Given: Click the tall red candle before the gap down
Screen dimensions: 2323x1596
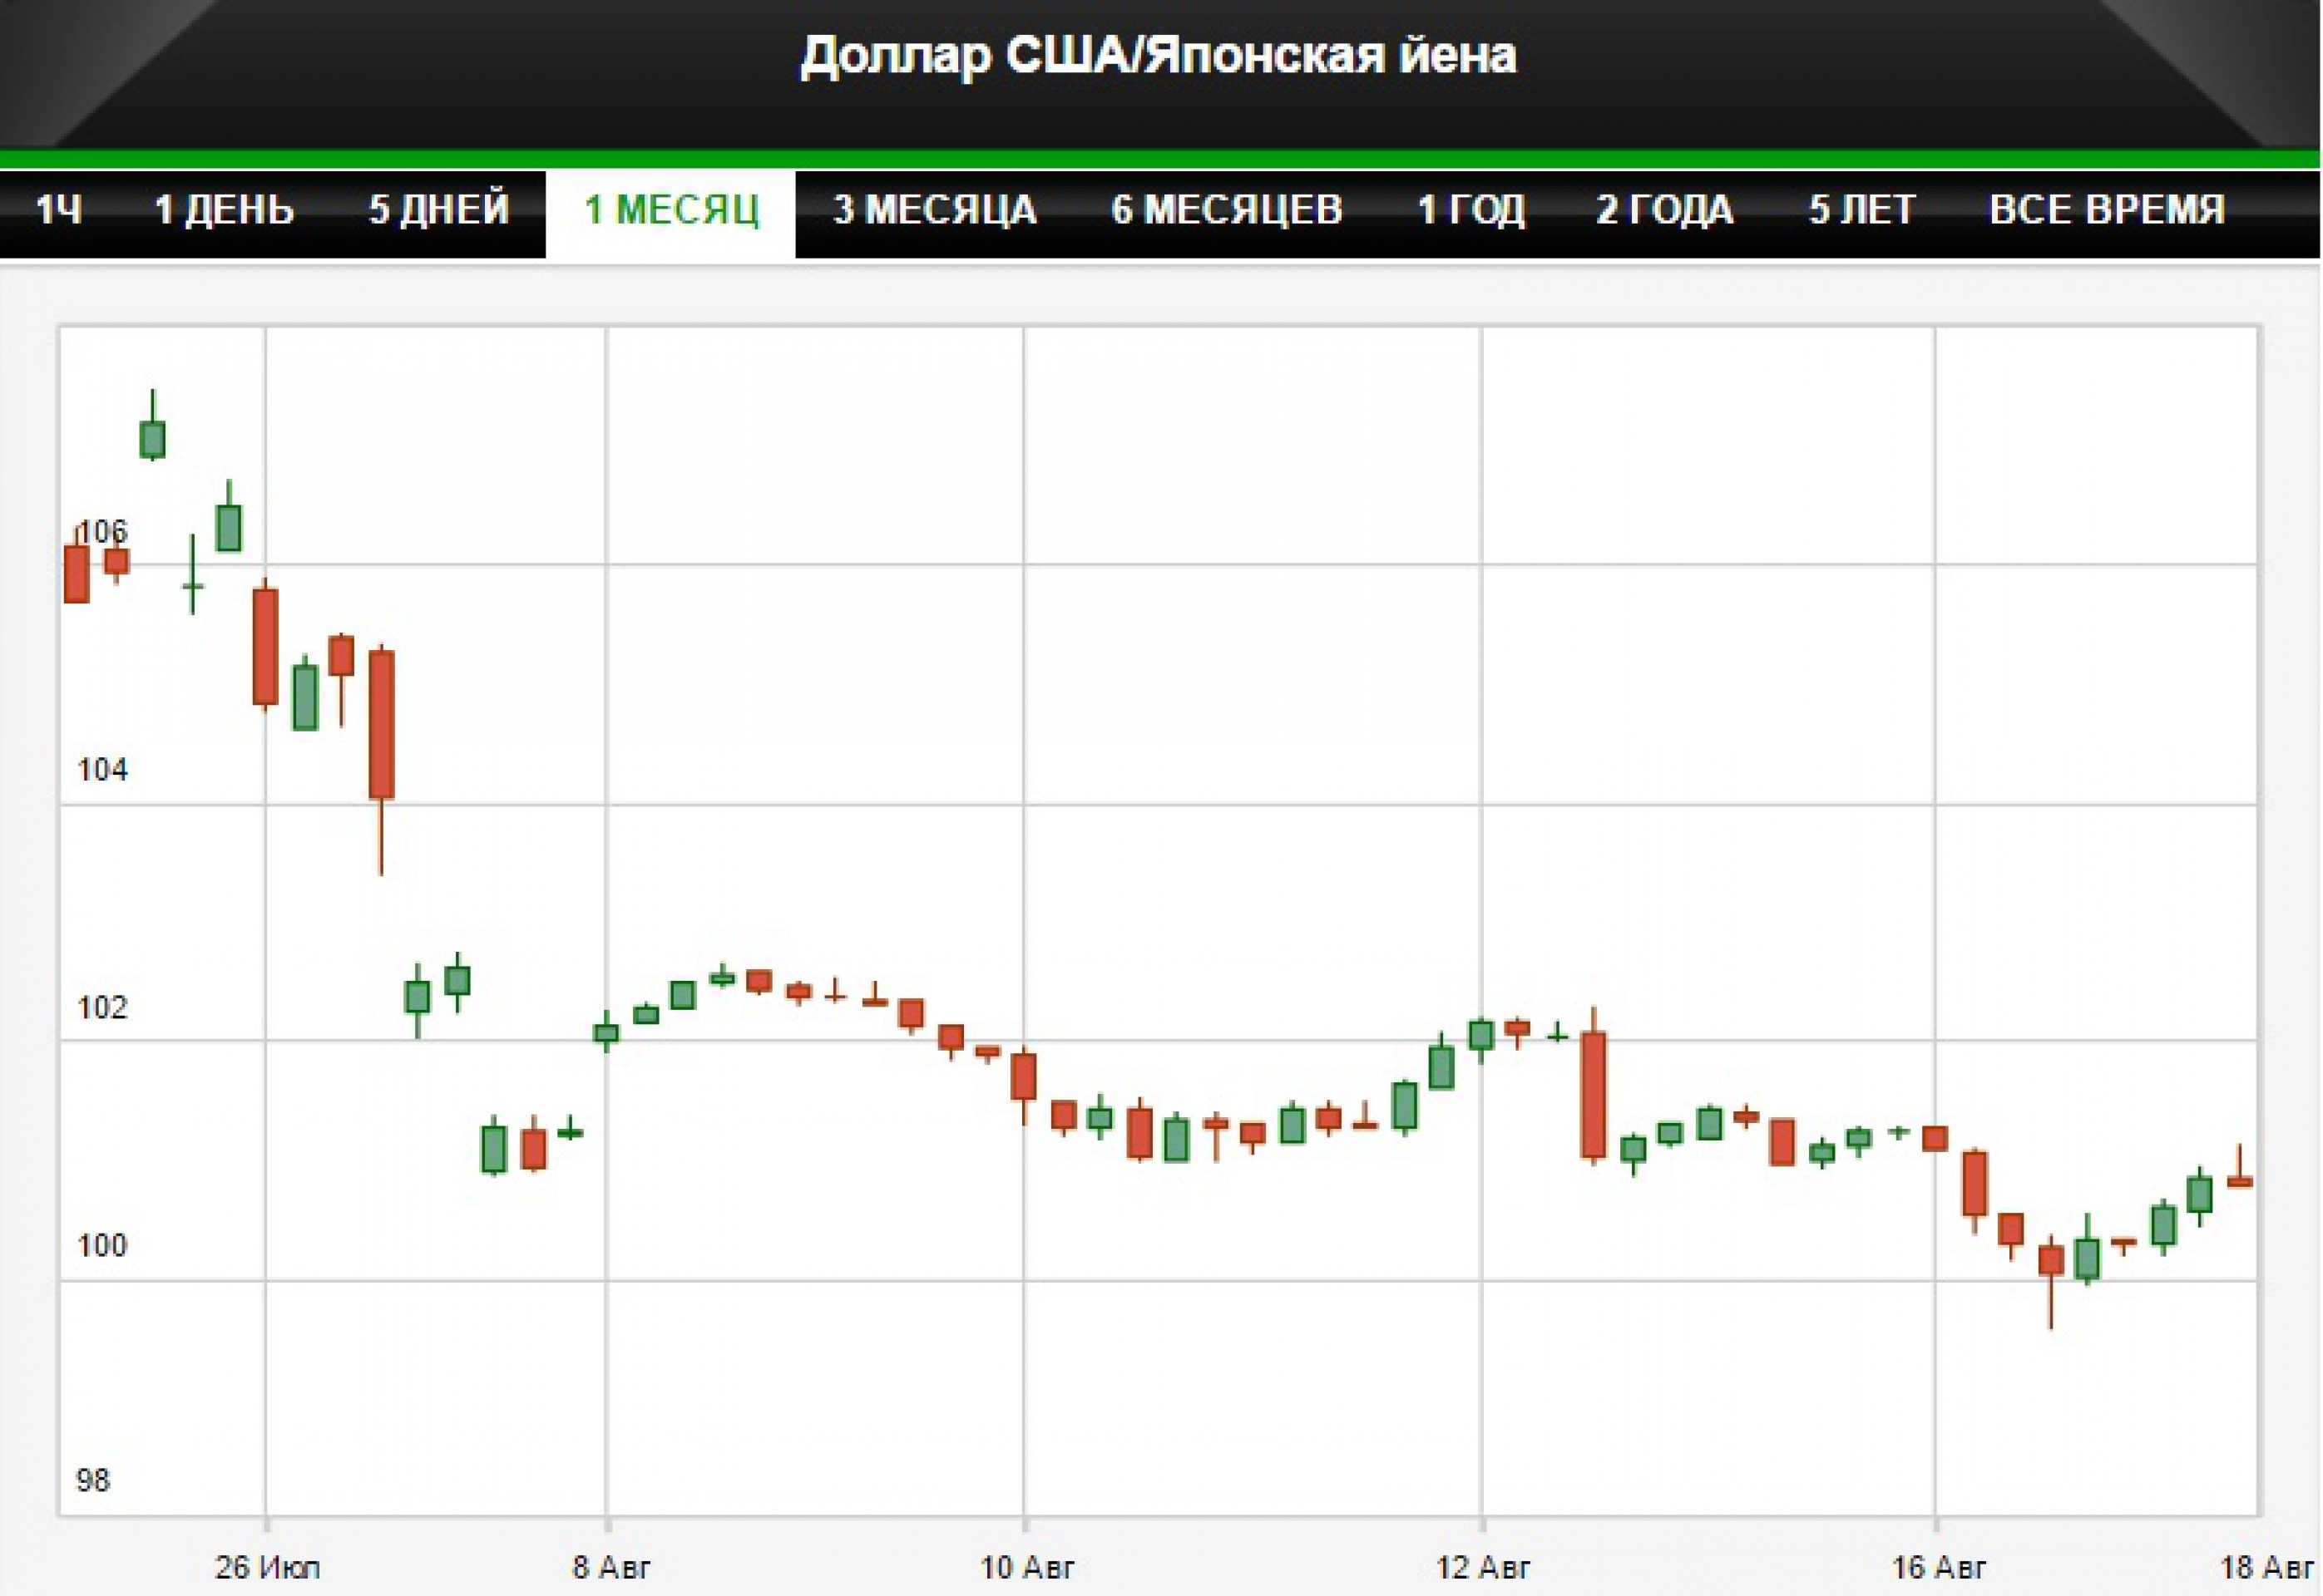Looking at the screenshot, I should click(381, 724).
